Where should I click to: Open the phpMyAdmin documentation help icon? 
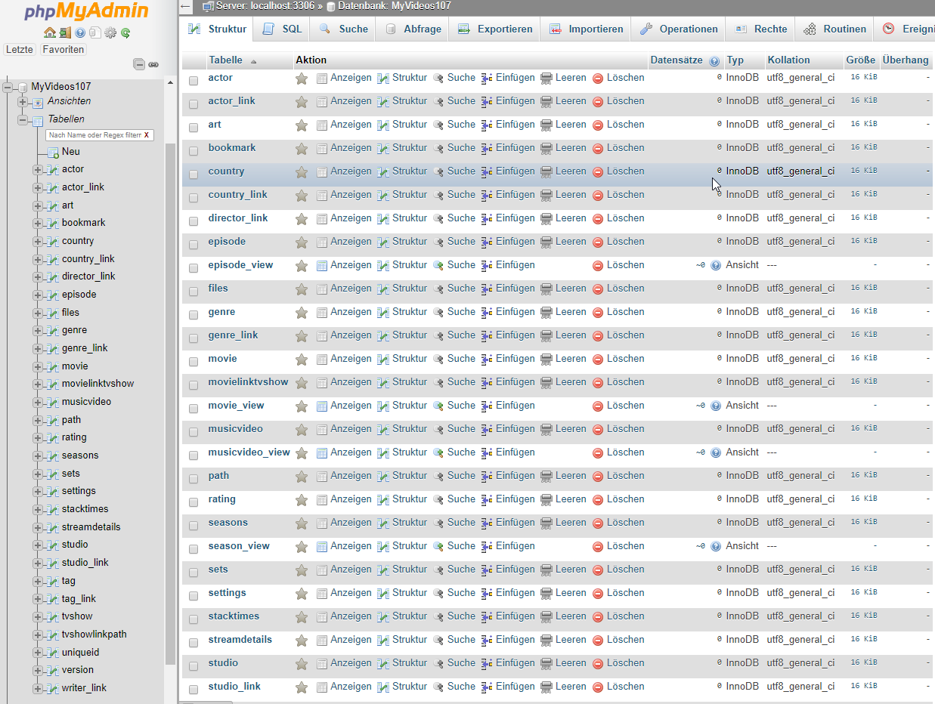pyautogui.click(x=80, y=32)
